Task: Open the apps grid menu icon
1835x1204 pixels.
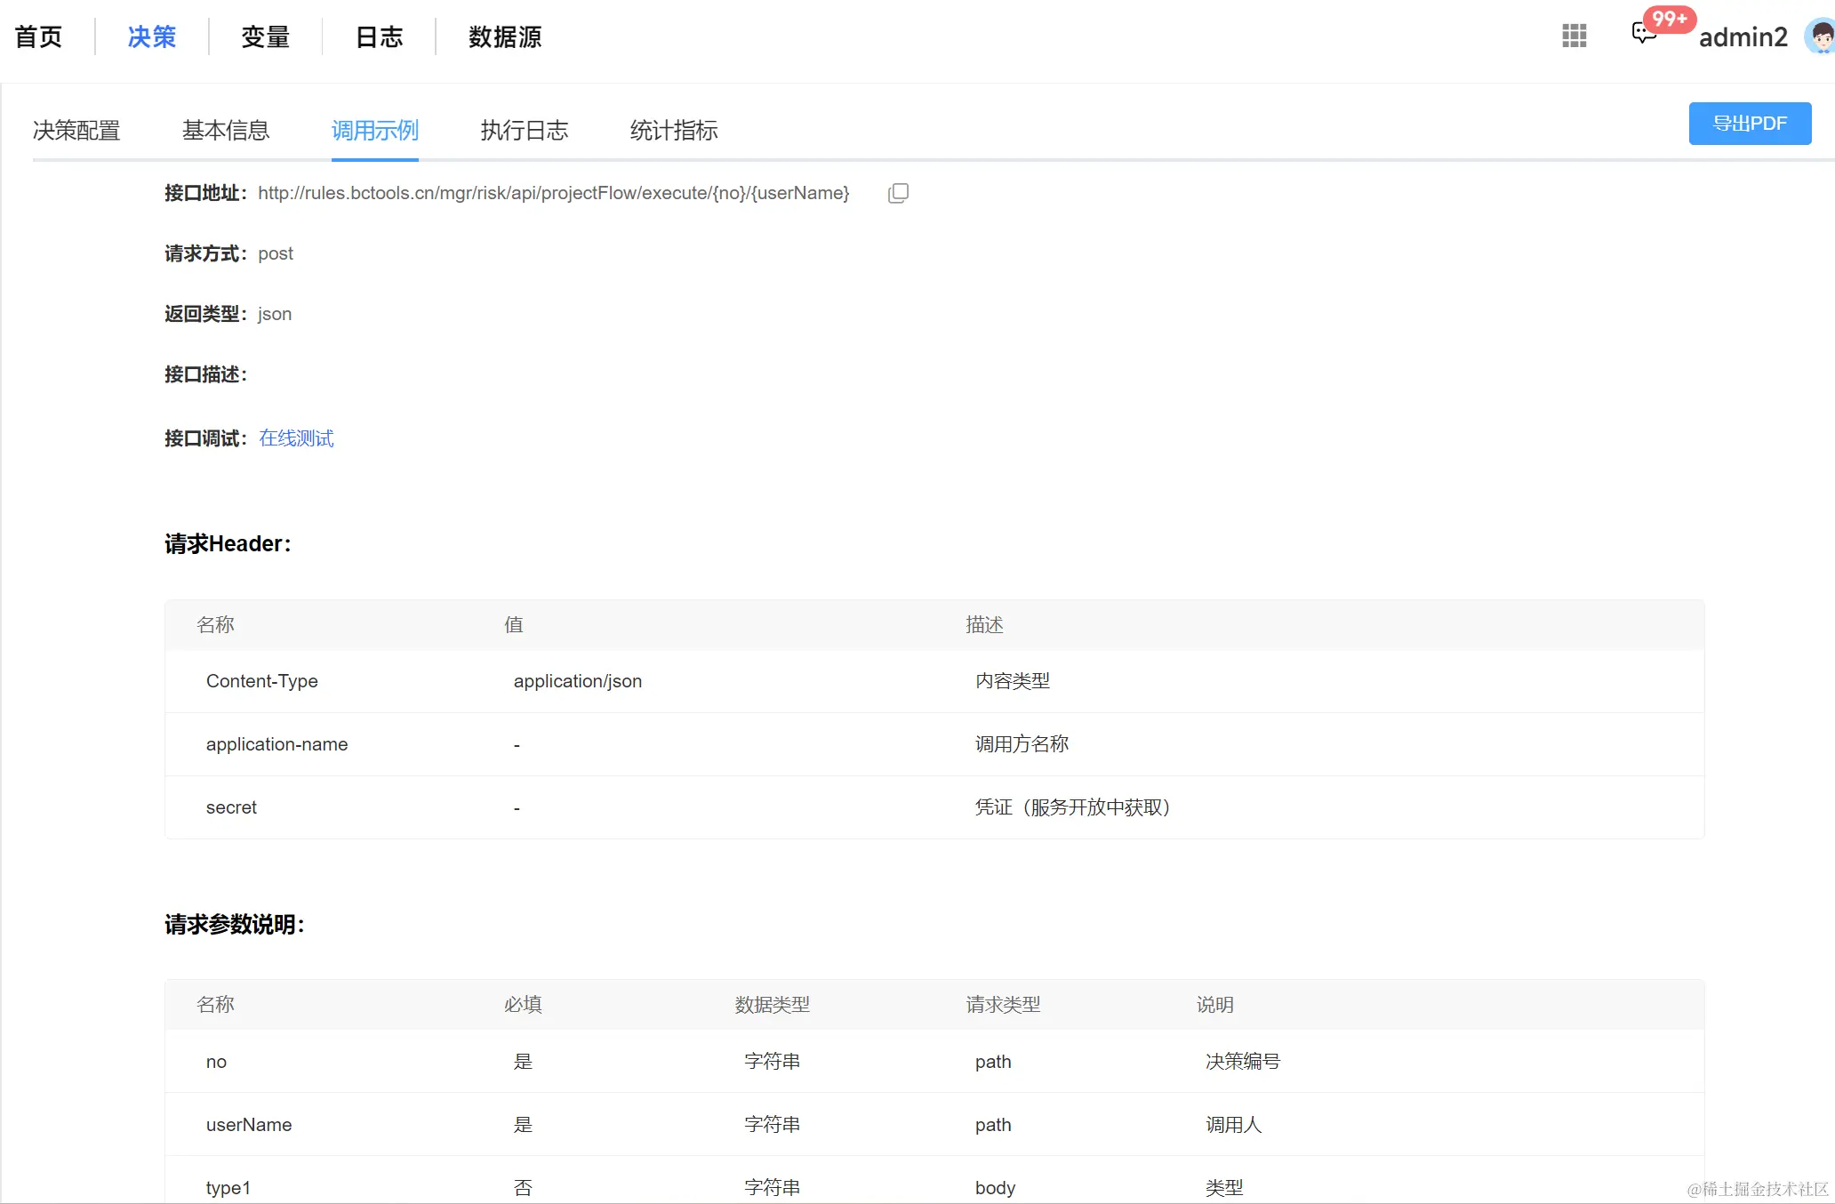Action: click(x=1575, y=36)
